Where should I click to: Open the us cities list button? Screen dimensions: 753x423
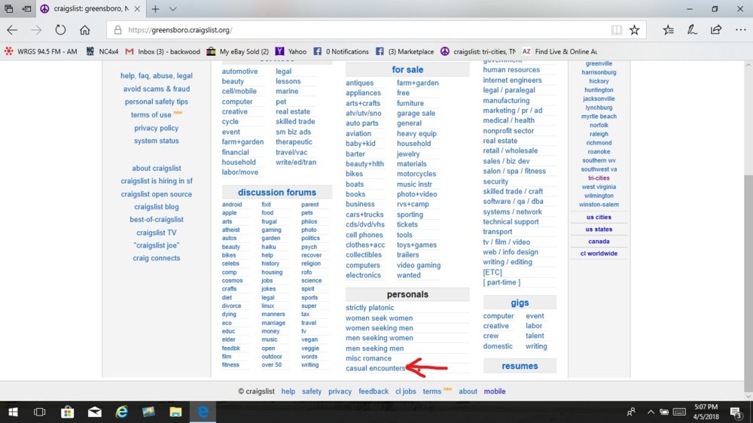pyautogui.click(x=599, y=217)
